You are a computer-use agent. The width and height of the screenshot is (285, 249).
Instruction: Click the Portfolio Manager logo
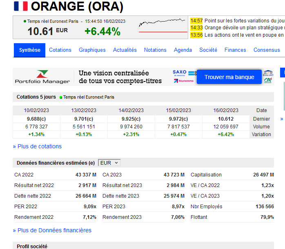click(x=42, y=77)
